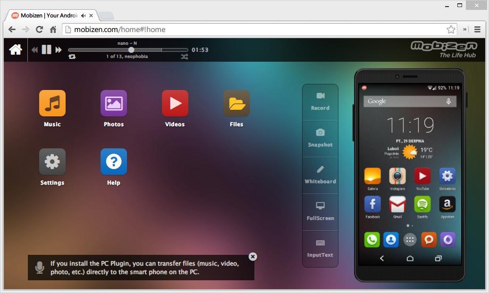Image resolution: width=489 pixels, height=293 pixels.
Task: Skip to previous track
Action: click(34, 50)
